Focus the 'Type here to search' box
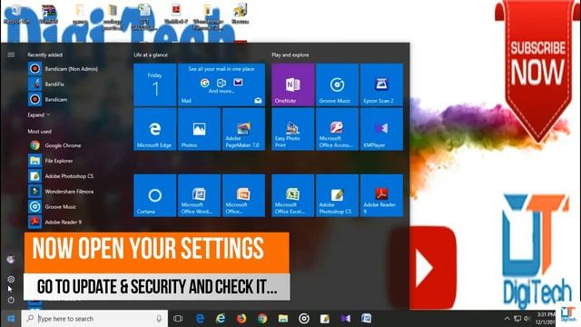 point(94,319)
